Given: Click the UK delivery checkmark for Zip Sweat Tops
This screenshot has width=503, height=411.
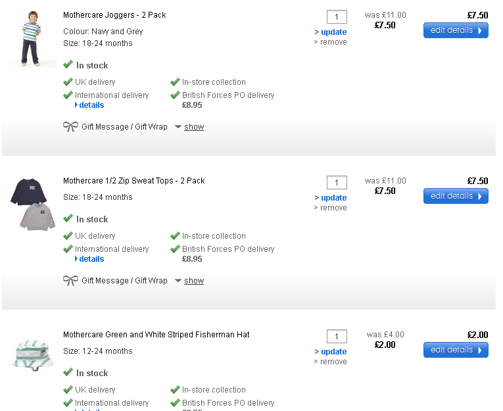Looking at the screenshot, I should (68, 236).
